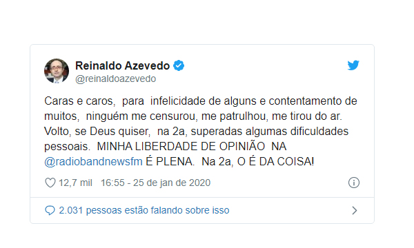
Task: Click the 25 de jan de 2020 date
Action: point(172,183)
